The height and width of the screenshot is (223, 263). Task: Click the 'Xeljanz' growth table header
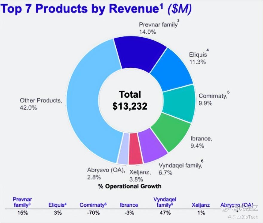[x=201, y=205]
